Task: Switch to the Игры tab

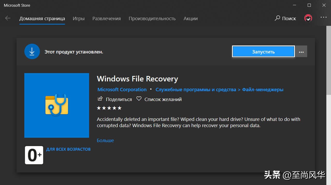Action: [x=78, y=19]
